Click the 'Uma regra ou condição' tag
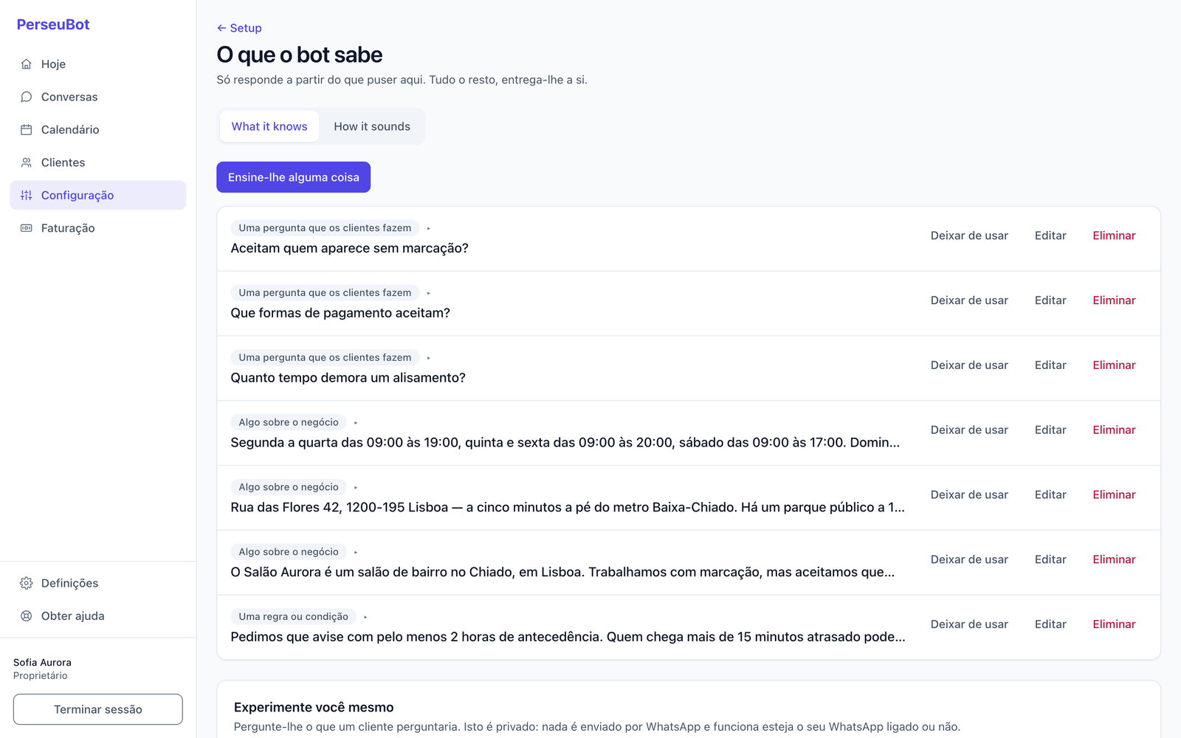The width and height of the screenshot is (1181, 738). 293,617
